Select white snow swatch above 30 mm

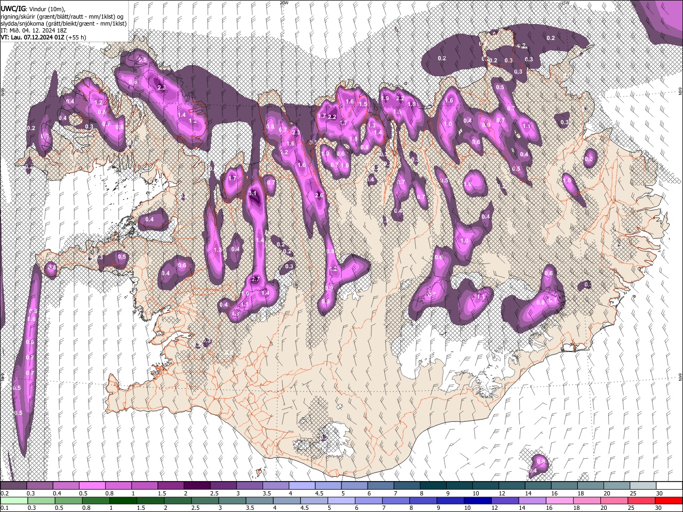pos(668,486)
